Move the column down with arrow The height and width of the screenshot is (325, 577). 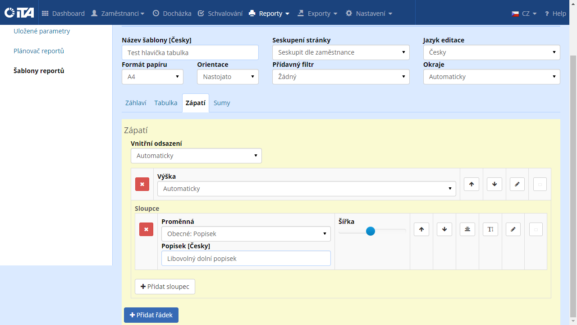tap(444, 229)
